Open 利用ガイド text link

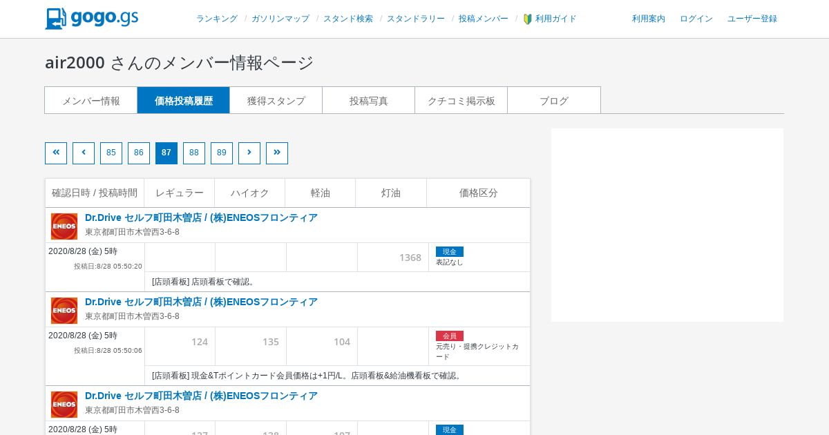click(x=556, y=19)
